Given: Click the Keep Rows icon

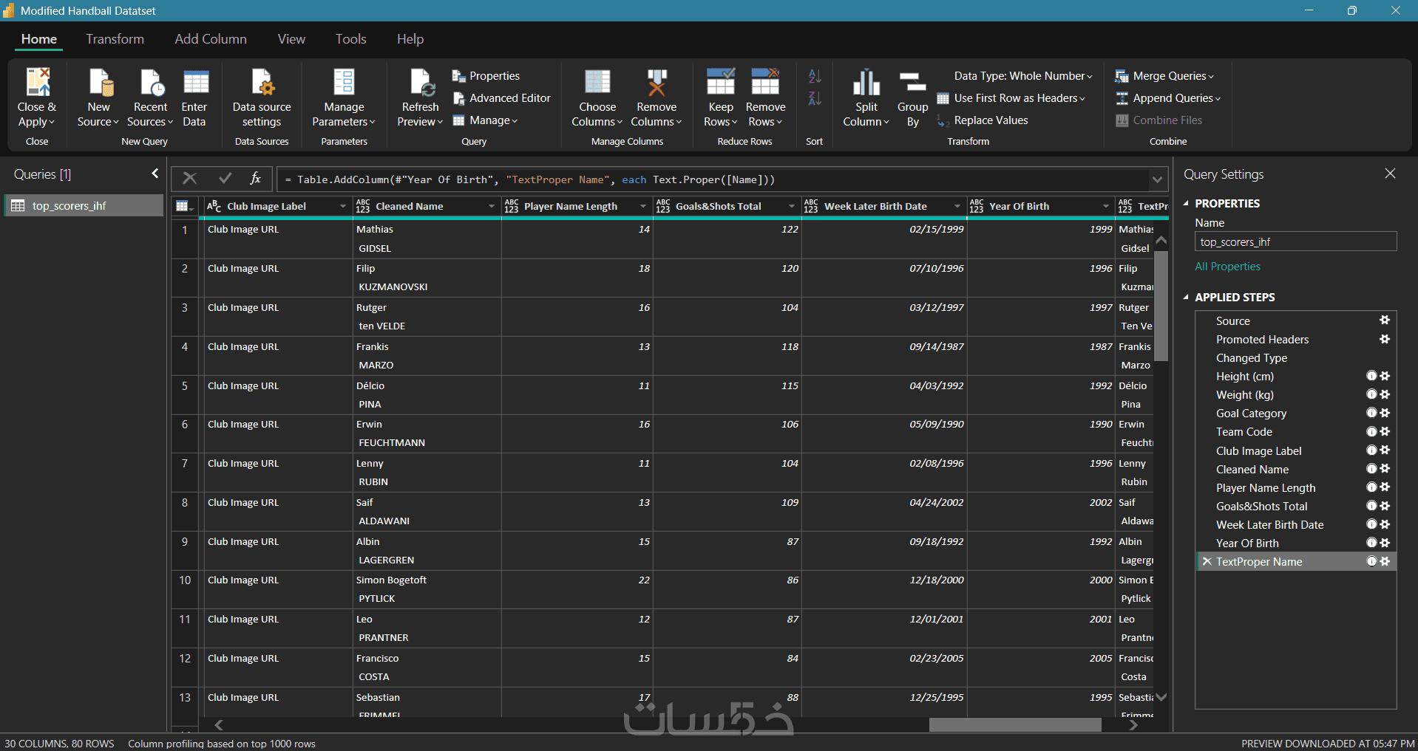Looking at the screenshot, I should [x=721, y=82].
